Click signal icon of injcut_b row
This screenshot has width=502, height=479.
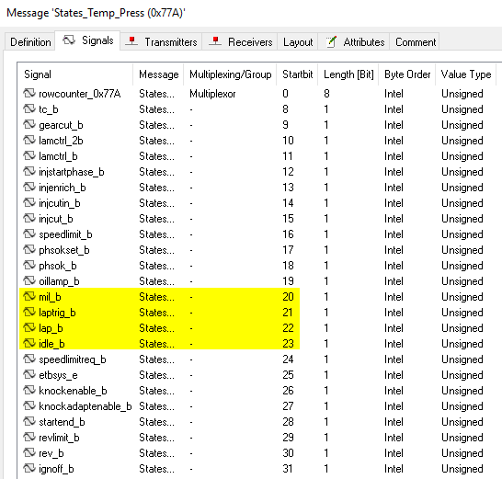pyautogui.click(x=29, y=219)
